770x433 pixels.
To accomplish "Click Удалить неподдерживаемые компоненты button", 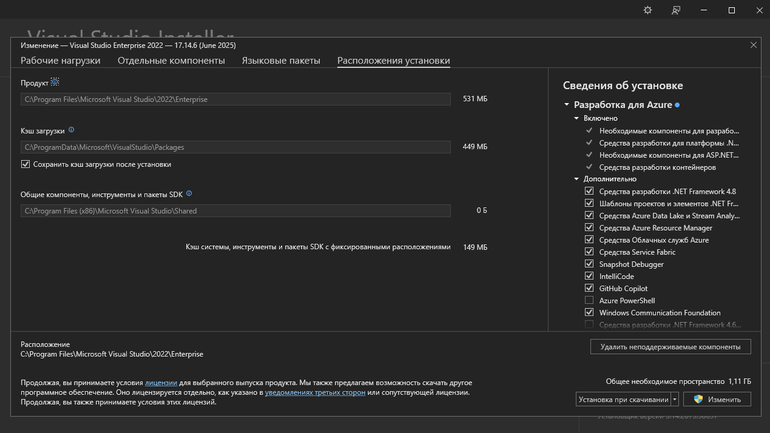I will (x=670, y=347).
